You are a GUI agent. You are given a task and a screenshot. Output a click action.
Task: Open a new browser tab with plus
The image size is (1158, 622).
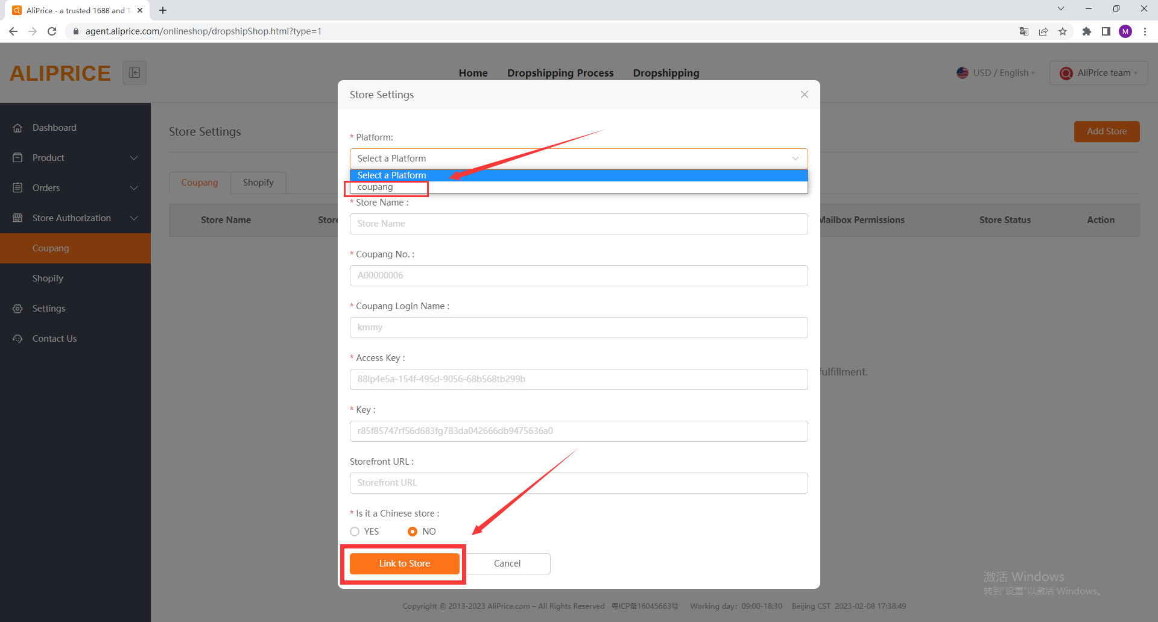tap(163, 10)
